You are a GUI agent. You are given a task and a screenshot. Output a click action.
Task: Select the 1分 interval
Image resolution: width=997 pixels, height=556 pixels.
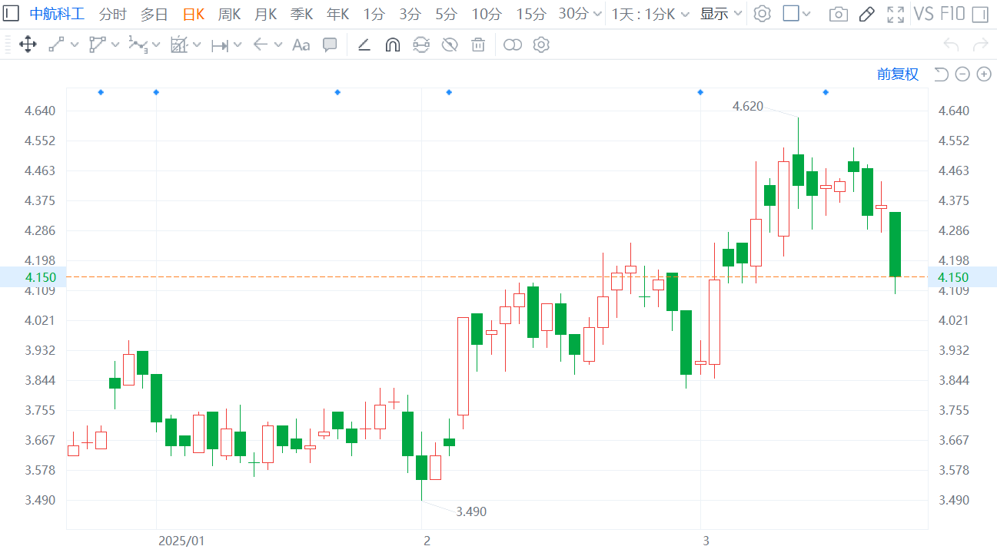click(374, 14)
